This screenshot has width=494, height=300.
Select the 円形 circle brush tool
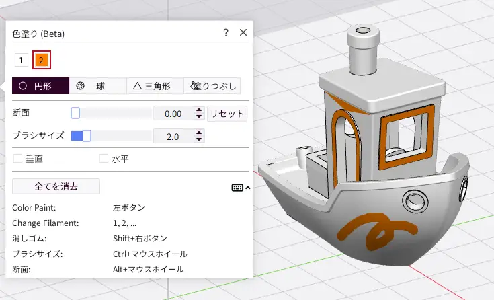(40, 86)
